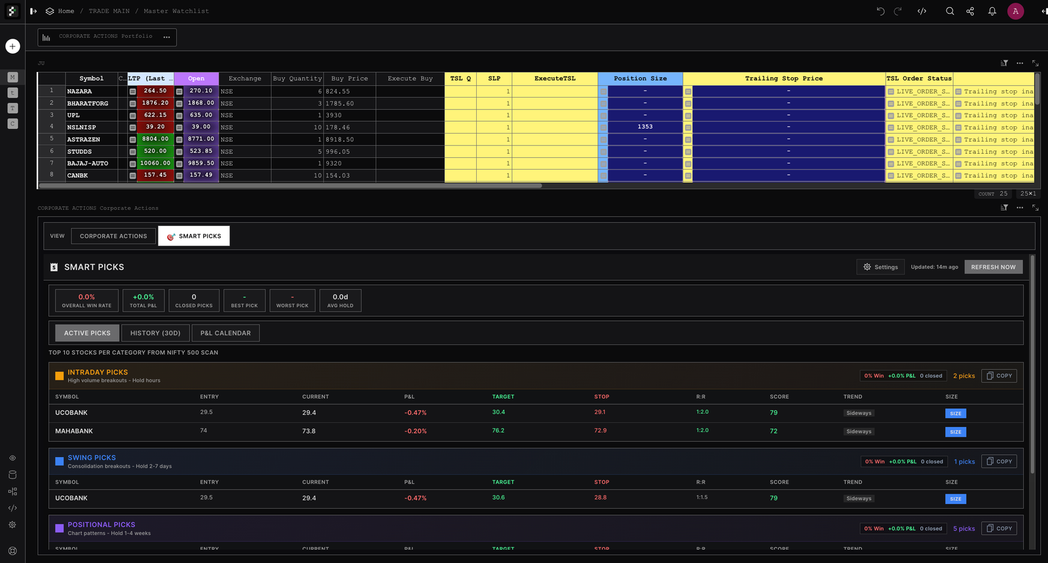Image resolution: width=1048 pixels, height=563 pixels.
Task: Expand the Corporate Actions panel to fullscreen
Action: coord(1036,208)
